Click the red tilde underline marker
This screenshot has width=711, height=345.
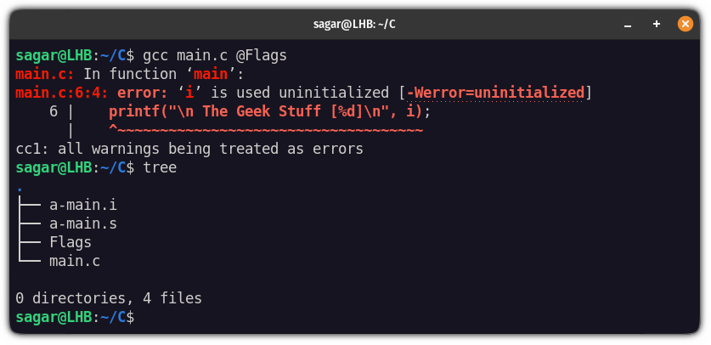pyautogui.click(x=267, y=130)
